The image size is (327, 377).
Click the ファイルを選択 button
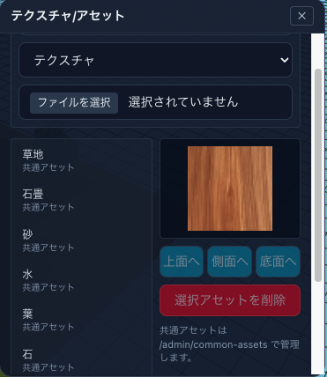coord(74,103)
